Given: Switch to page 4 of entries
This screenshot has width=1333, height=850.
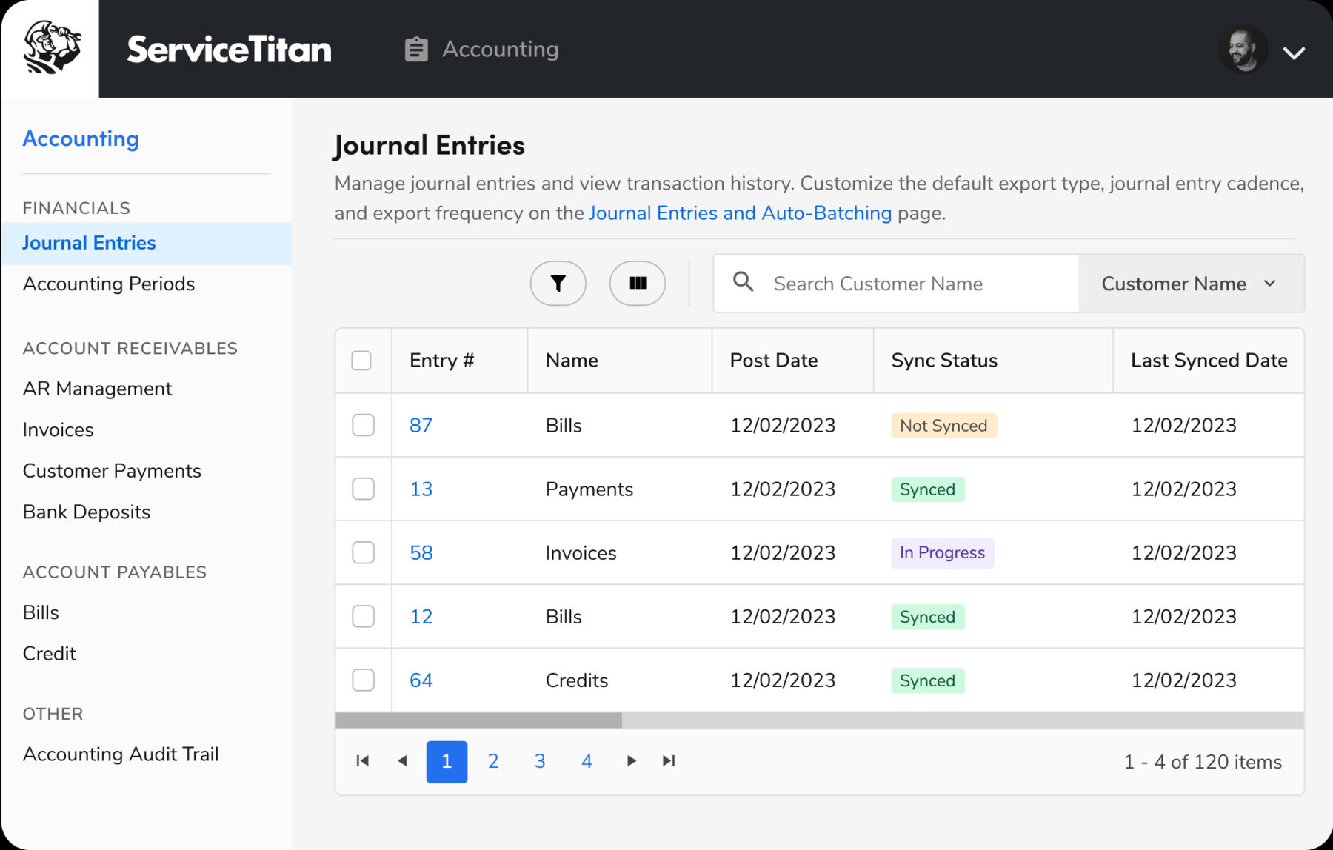Looking at the screenshot, I should 587,762.
